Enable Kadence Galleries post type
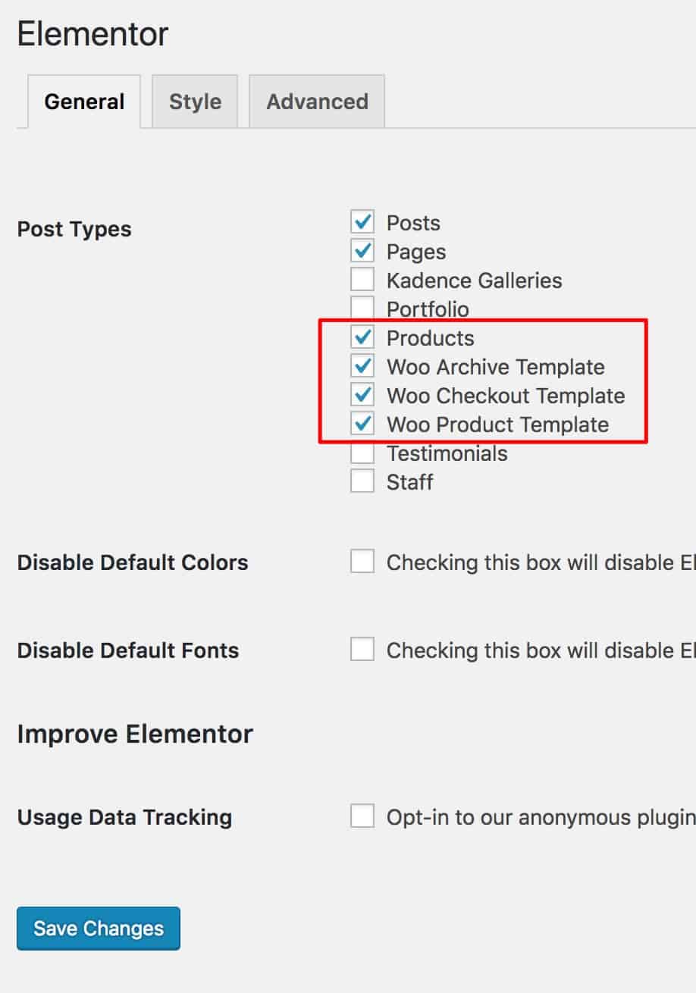Image resolution: width=696 pixels, height=993 pixels. click(x=362, y=280)
